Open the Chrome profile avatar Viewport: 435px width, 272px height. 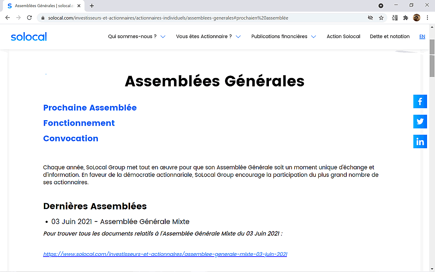(417, 18)
